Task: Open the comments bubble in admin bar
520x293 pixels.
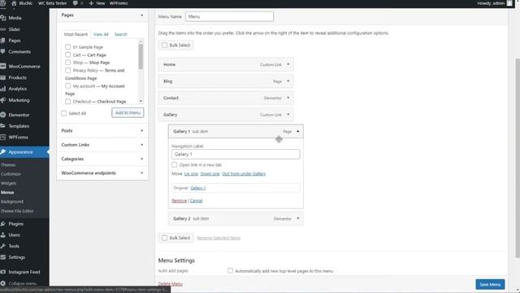Action: click(x=75, y=3)
